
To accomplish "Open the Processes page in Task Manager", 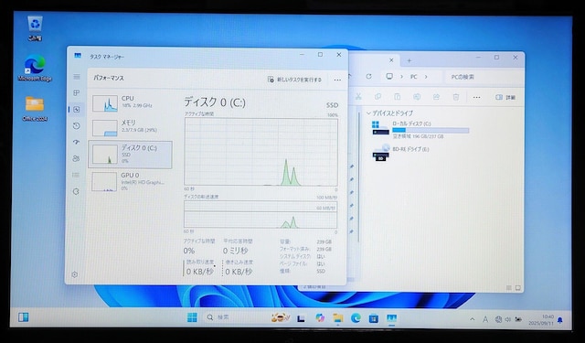I will (77, 92).
